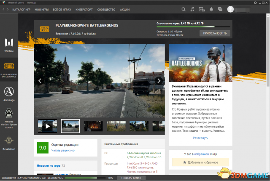Viewport: 270px width, 181px height.
Task: Click the Оценка редакции label
Action: coord(65,145)
